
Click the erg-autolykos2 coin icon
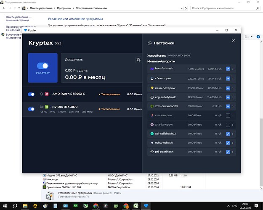click(152, 97)
